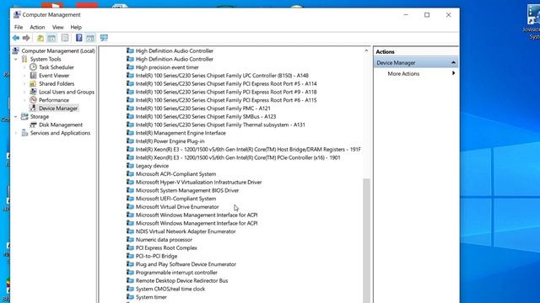540x303 pixels.
Task: Click the device list scrollbar up arrow
Action: click(x=366, y=50)
